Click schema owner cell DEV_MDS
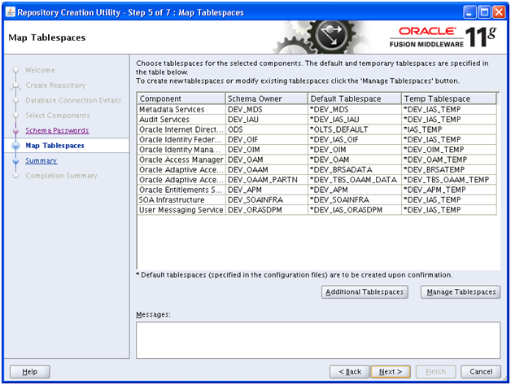Viewport: 511px width, 385px height. click(x=267, y=110)
